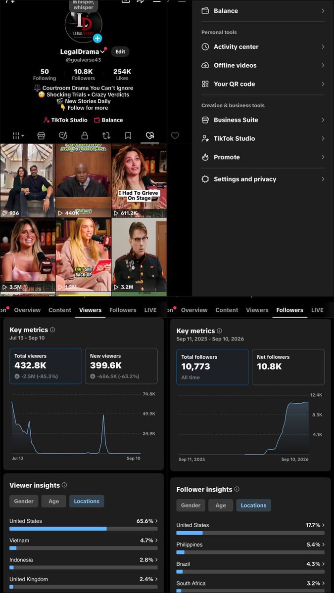Click chevron on the Activity center row
The height and width of the screenshot is (593, 334).
click(323, 47)
